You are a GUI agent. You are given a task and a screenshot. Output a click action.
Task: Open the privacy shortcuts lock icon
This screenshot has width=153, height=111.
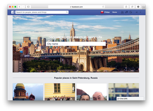pyautogui.click(x=137, y=12)
